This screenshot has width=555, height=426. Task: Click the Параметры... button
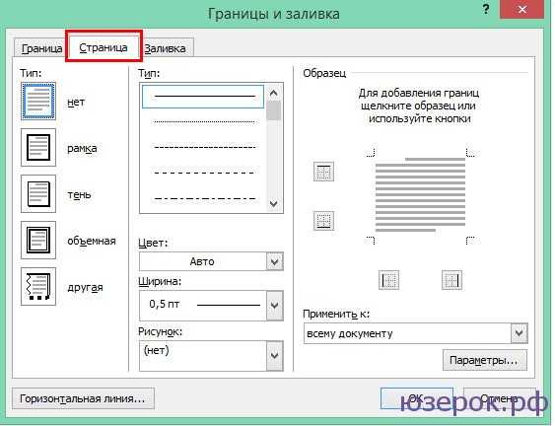(485, 360)
